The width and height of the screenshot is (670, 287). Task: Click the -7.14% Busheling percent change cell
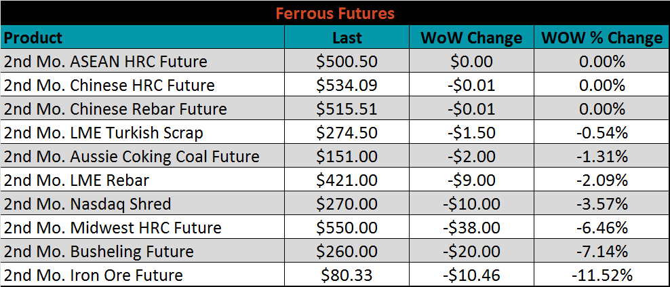coord(602,250)
